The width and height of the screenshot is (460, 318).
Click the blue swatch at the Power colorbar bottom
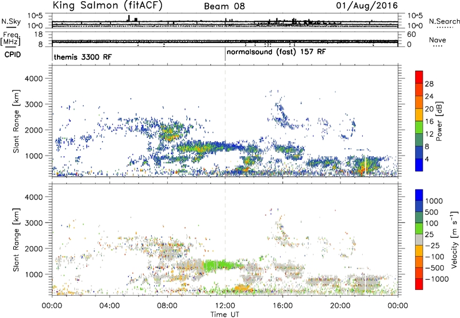click(419, 165)
